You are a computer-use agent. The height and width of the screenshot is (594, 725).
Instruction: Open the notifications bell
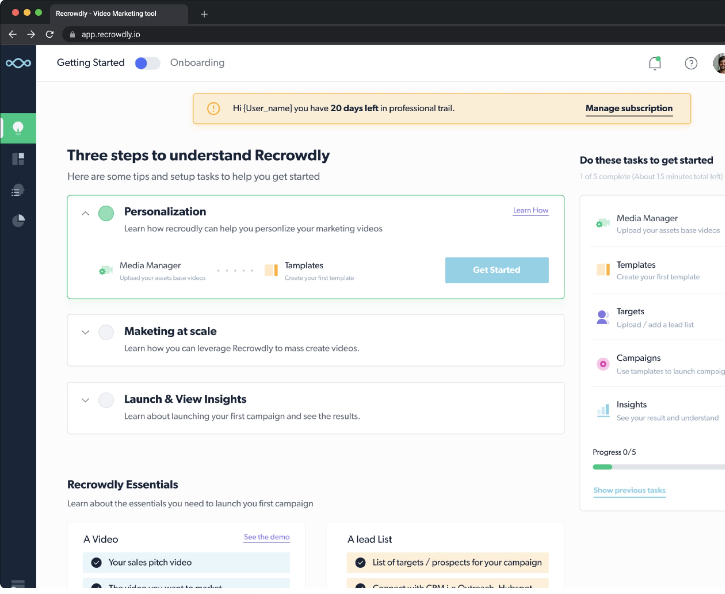click(655, 63)
